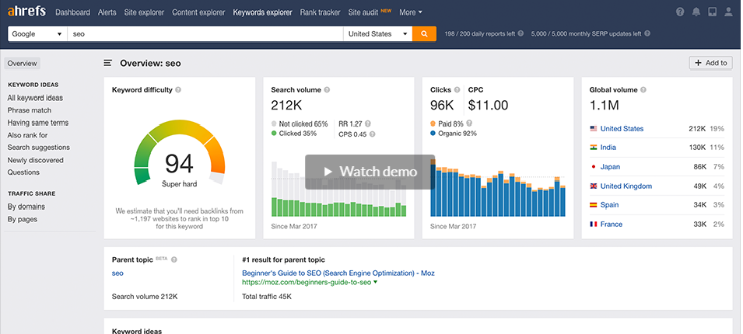Open India in Global volume list
Screen dimensions: 743x334
coord(608,148)
